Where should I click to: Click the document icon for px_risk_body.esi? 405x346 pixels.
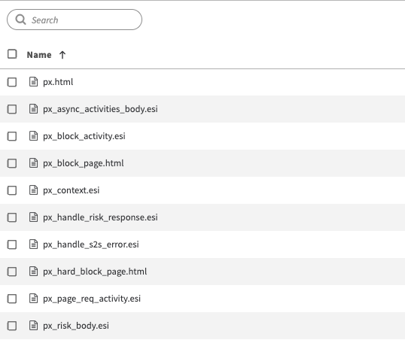[x=33, y=326]
